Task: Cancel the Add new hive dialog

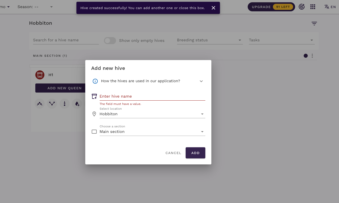Action: 173,153
